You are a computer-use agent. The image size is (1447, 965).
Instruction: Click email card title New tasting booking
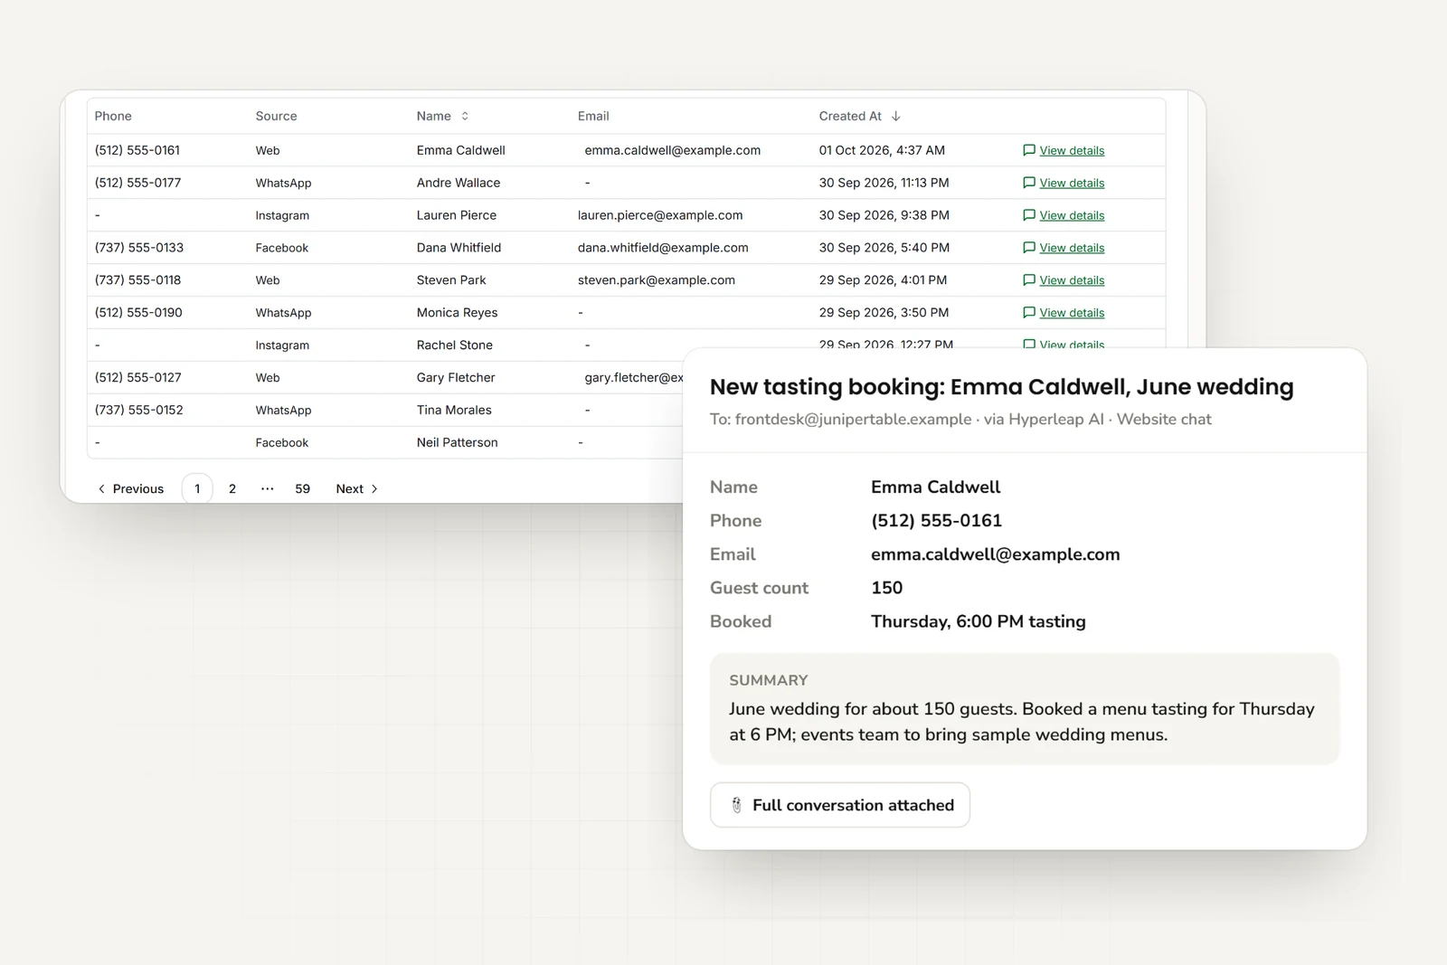(x=1002, y=387)
